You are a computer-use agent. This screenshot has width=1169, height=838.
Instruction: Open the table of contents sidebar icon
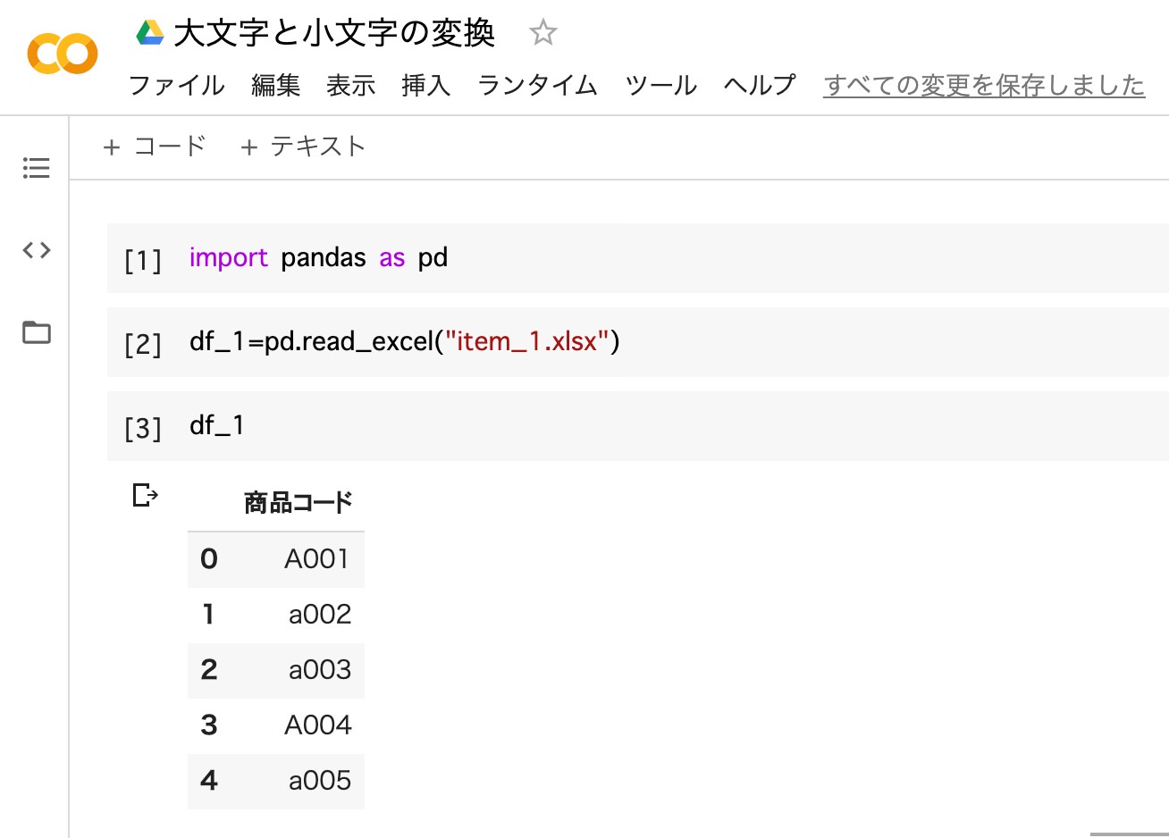coord(36,168)
